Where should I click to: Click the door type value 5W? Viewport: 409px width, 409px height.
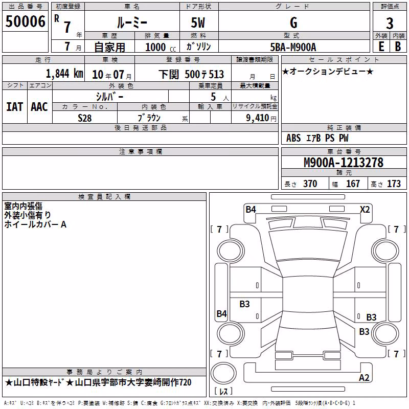click(x=198, y=22)
